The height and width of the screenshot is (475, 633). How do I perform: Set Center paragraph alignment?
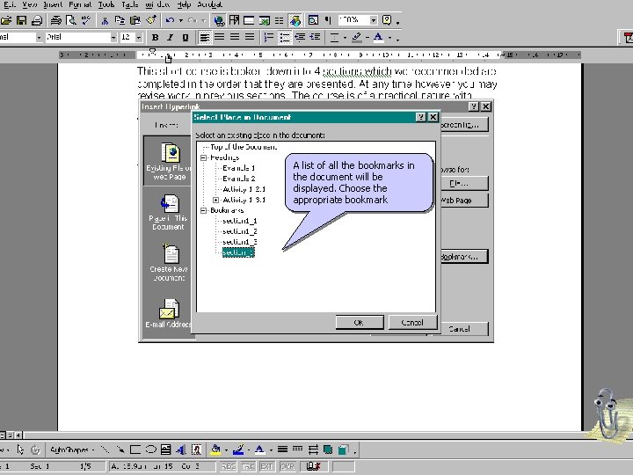[220, 38]
